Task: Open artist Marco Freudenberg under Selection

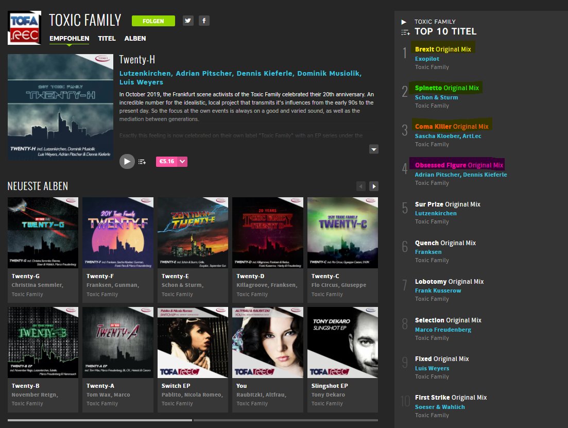Action: pos(443,330)
